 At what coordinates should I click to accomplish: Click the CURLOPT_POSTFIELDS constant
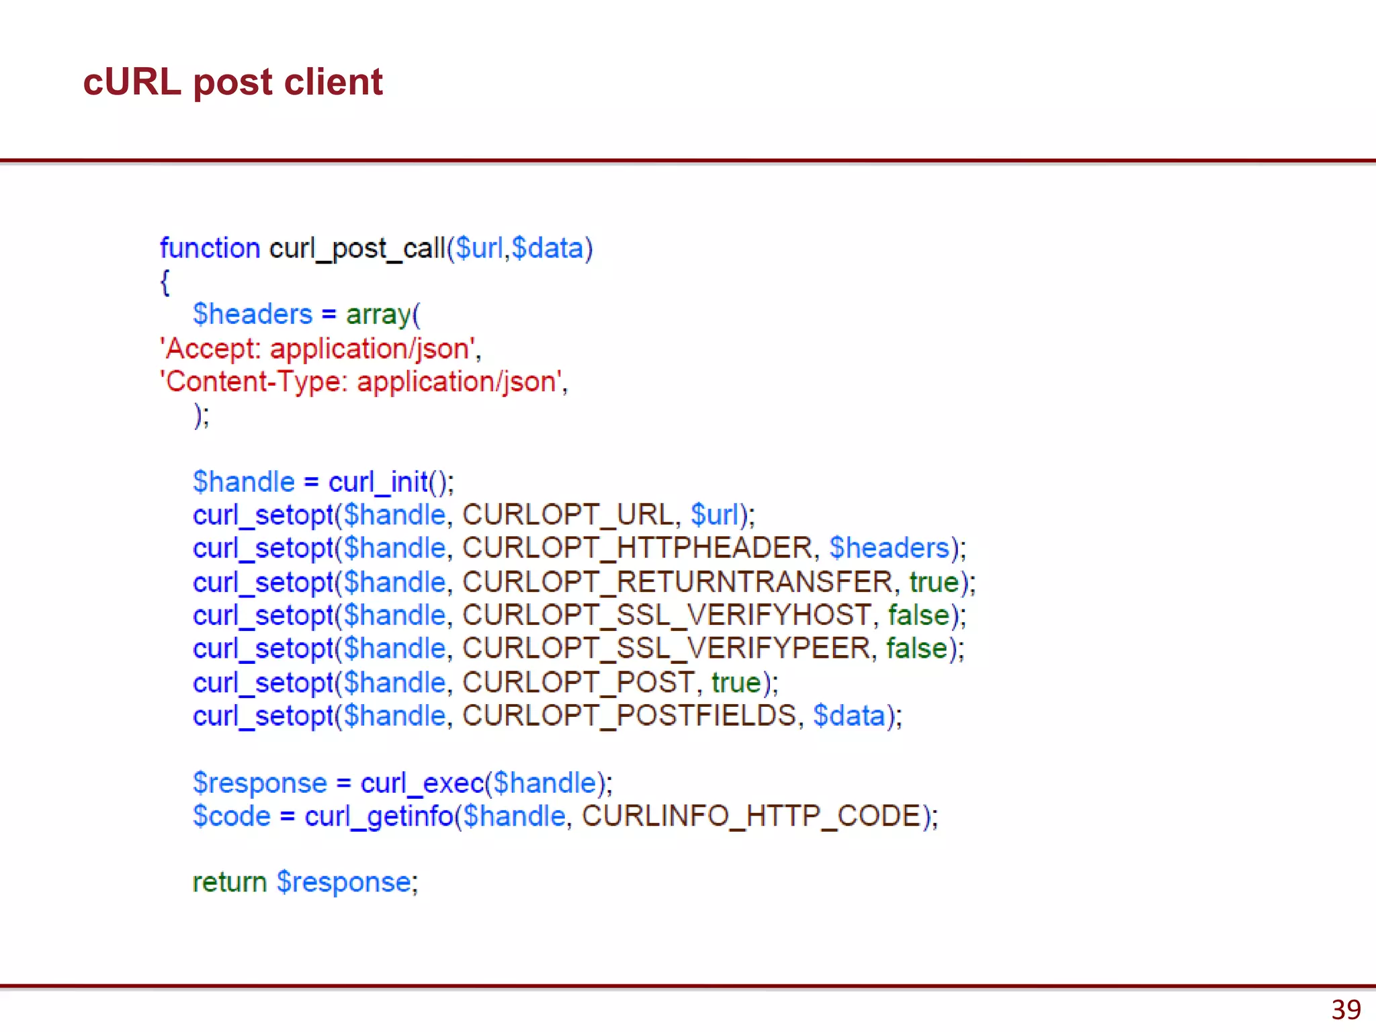629,716
